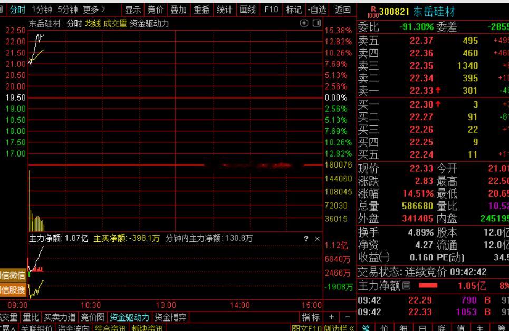Click the 叠加 overlay button

click(x=178, y=9)
